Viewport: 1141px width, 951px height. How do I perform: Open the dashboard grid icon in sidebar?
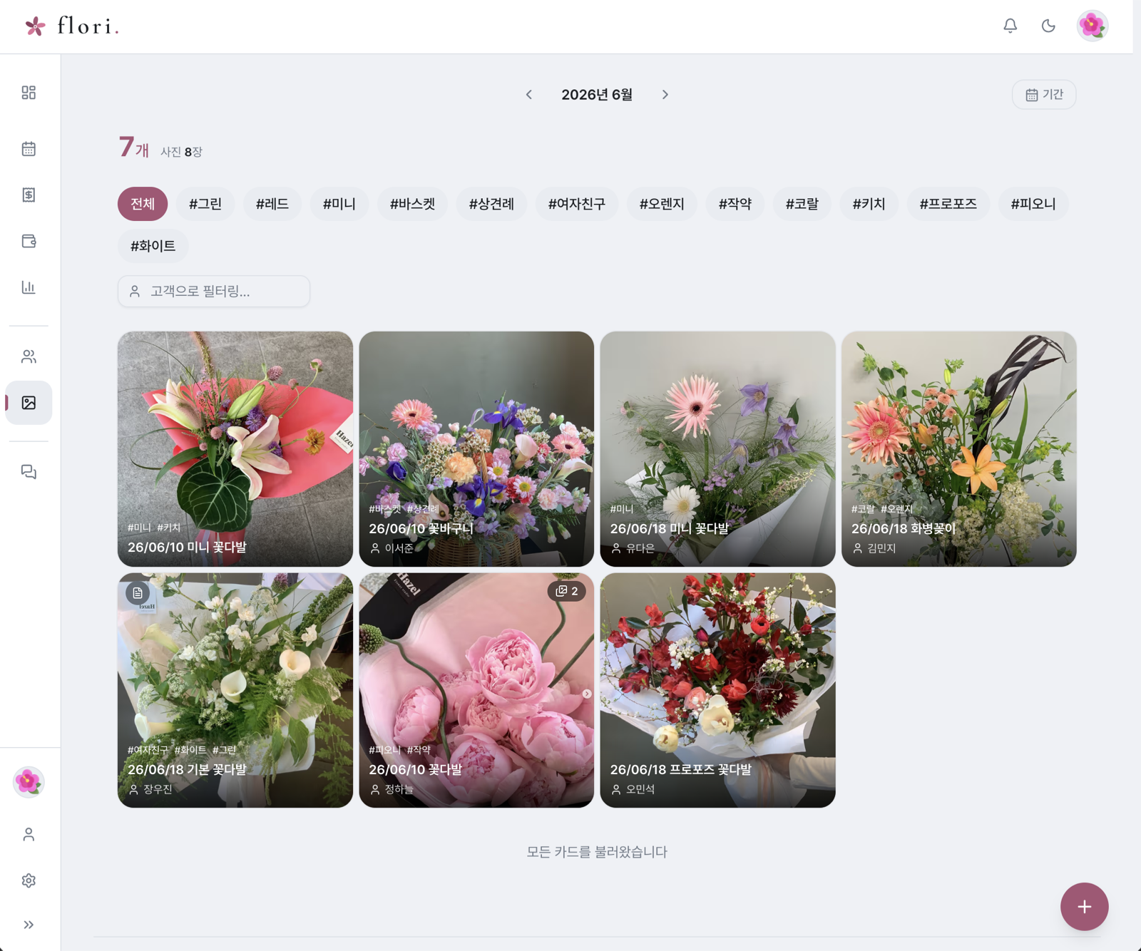click(x=29, y=93)
